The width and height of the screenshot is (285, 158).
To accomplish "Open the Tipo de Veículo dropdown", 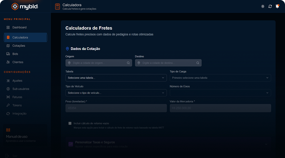I will pyautogui.click(x=116, y=93).
